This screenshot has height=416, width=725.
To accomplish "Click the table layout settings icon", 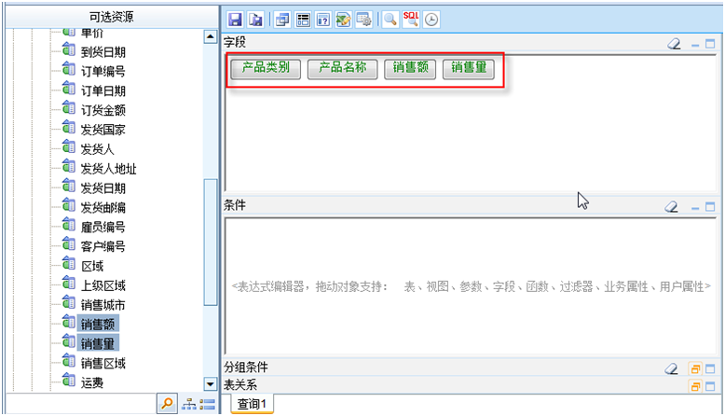I will pyautogui.click(x=303, y=20).
